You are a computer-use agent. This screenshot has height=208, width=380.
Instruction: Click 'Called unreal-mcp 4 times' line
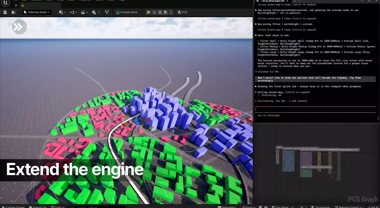pyautogui.click(x=287, y=5)
